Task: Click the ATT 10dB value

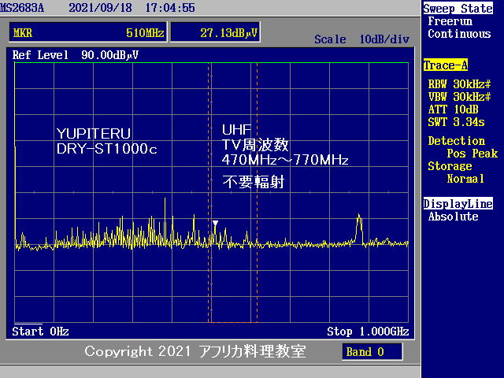Action: point(454,109)
